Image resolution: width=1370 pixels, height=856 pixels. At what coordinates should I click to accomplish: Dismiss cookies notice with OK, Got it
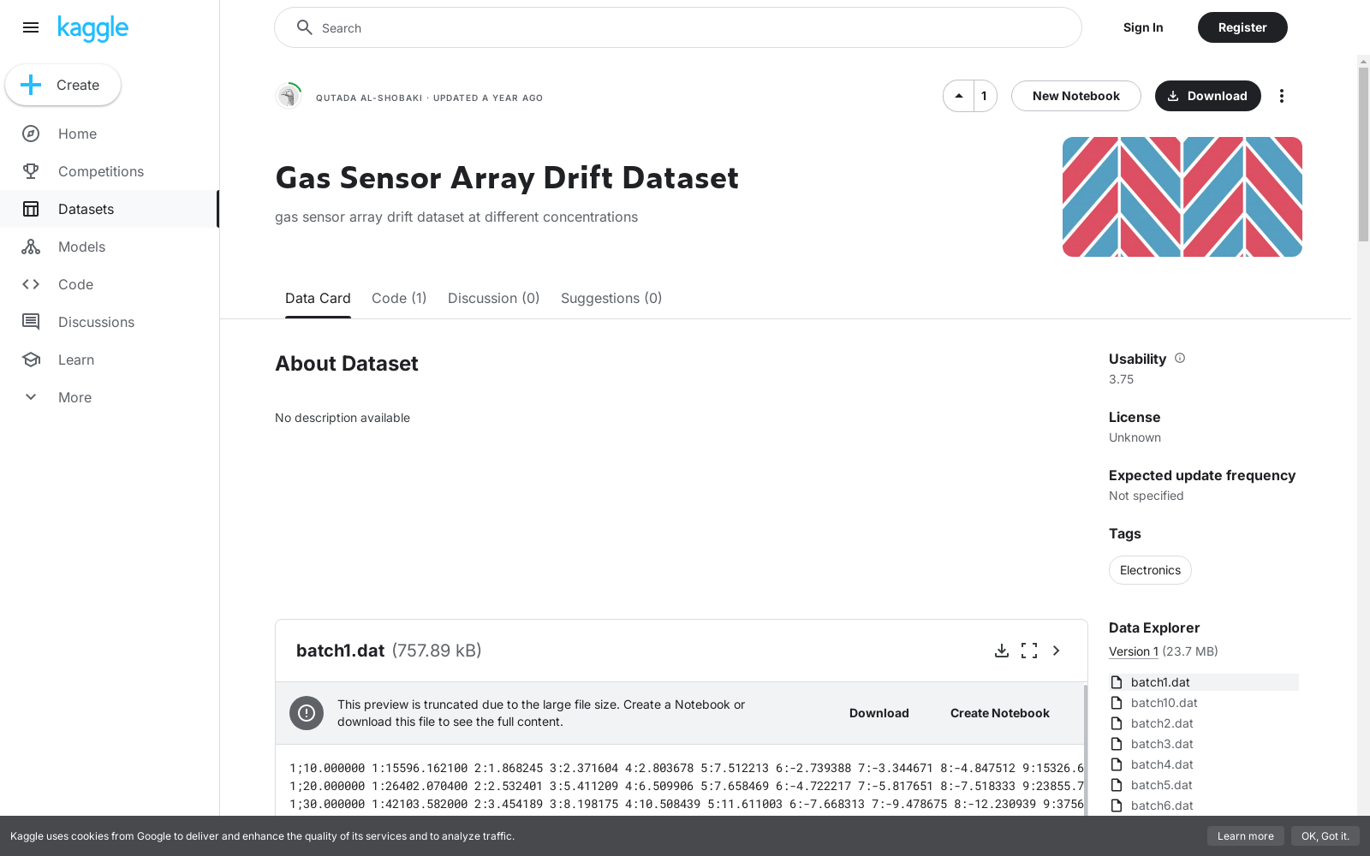point(1325,835)
